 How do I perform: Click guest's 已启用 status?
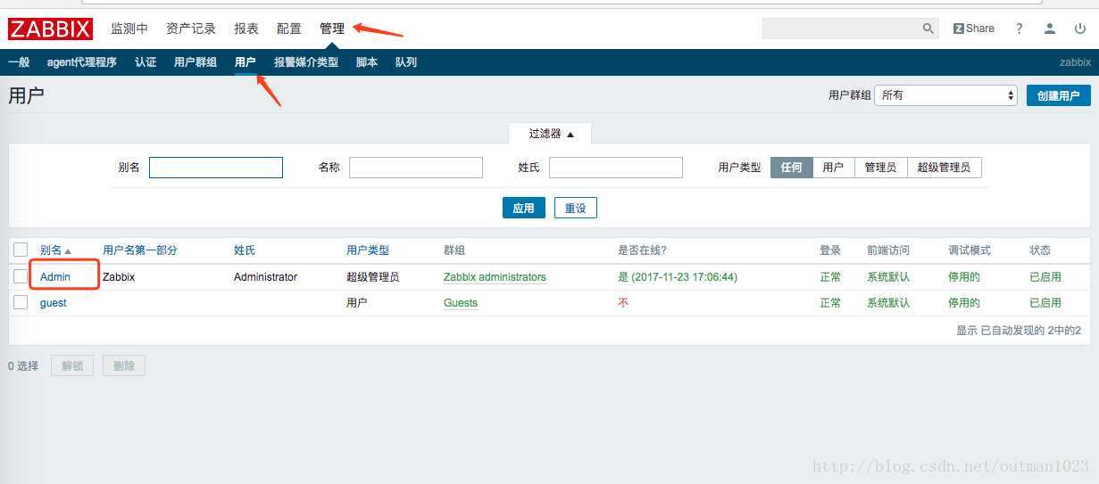(1045, 303)
